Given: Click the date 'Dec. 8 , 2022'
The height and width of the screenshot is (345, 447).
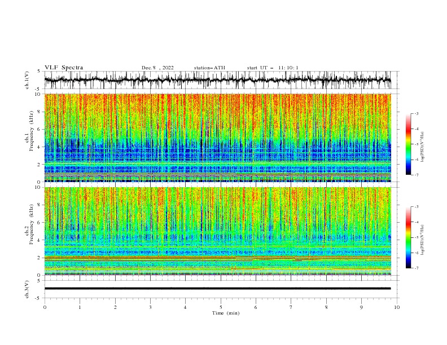Looking at the screenshot, I should coord(157,68).
